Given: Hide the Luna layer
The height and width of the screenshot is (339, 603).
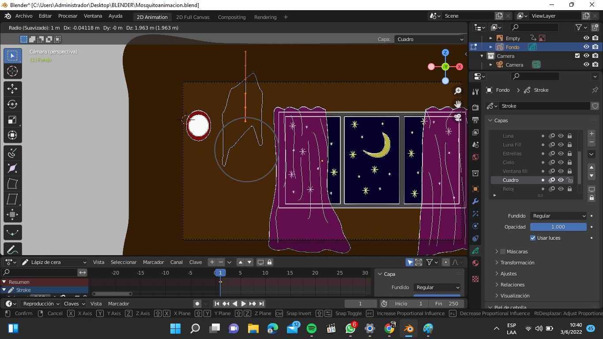Looking at the screenshot, I should pos(561,136).
